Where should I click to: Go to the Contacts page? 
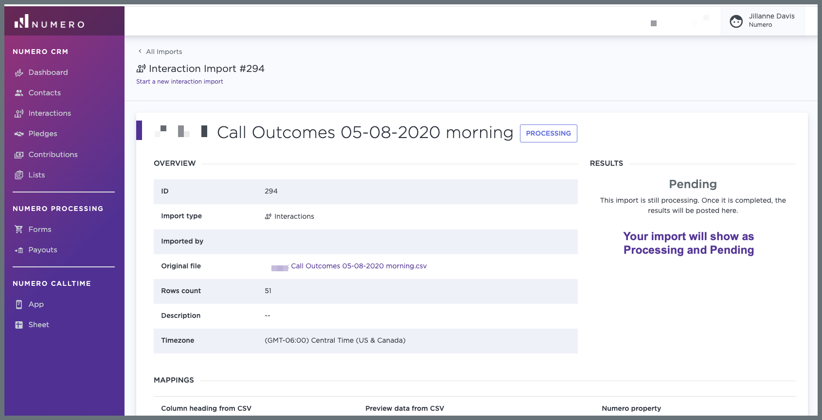coord(45,93)
